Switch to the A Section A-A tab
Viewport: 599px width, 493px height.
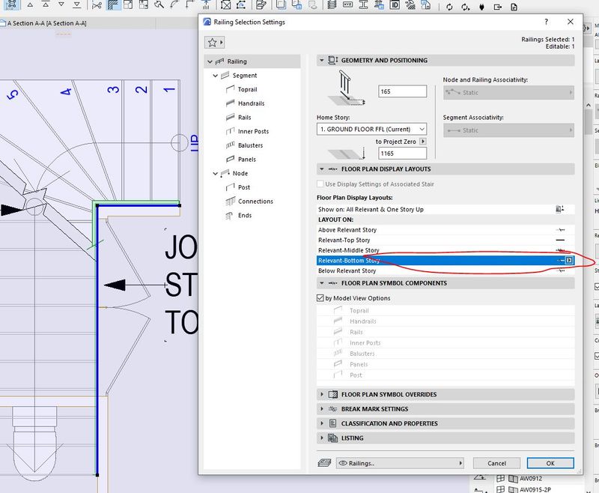pos(46,23)
